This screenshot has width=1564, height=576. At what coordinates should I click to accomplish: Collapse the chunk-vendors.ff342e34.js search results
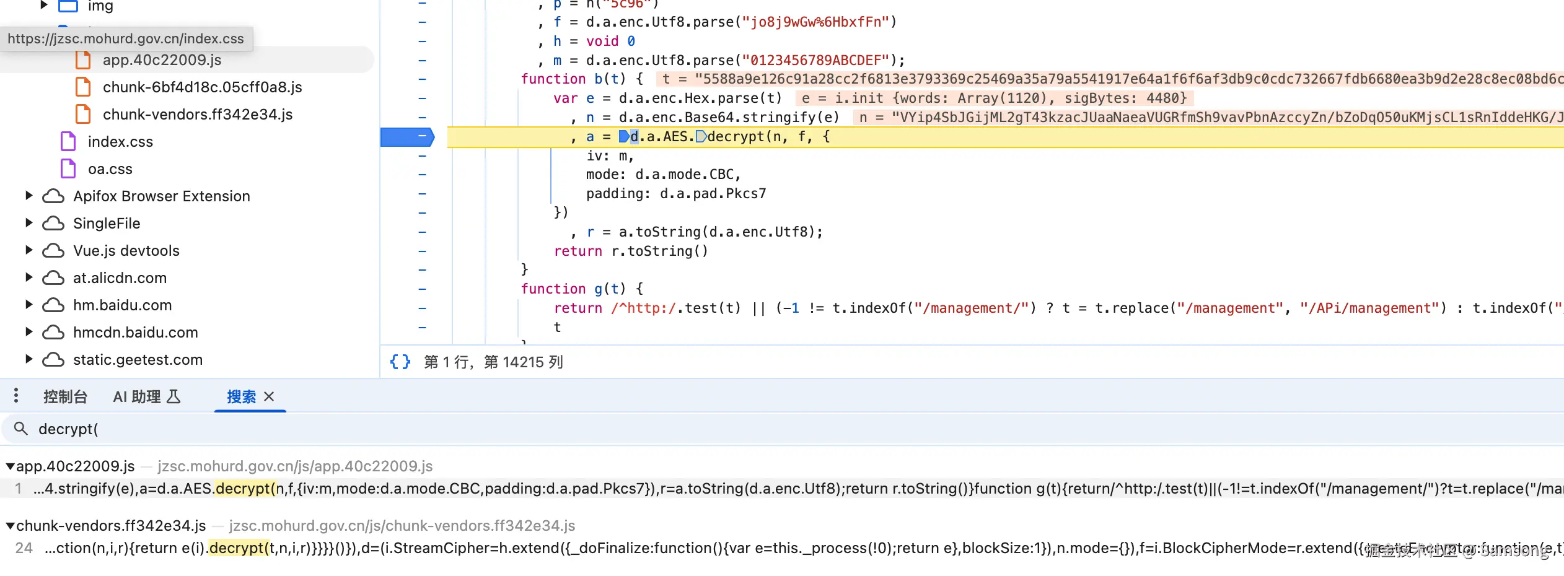tap(10, 526)
